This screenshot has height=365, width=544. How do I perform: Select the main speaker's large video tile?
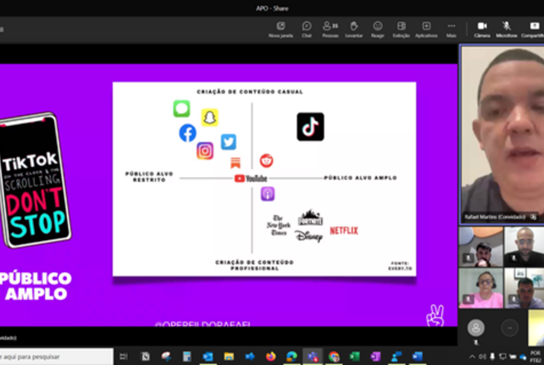coord(501,134)
